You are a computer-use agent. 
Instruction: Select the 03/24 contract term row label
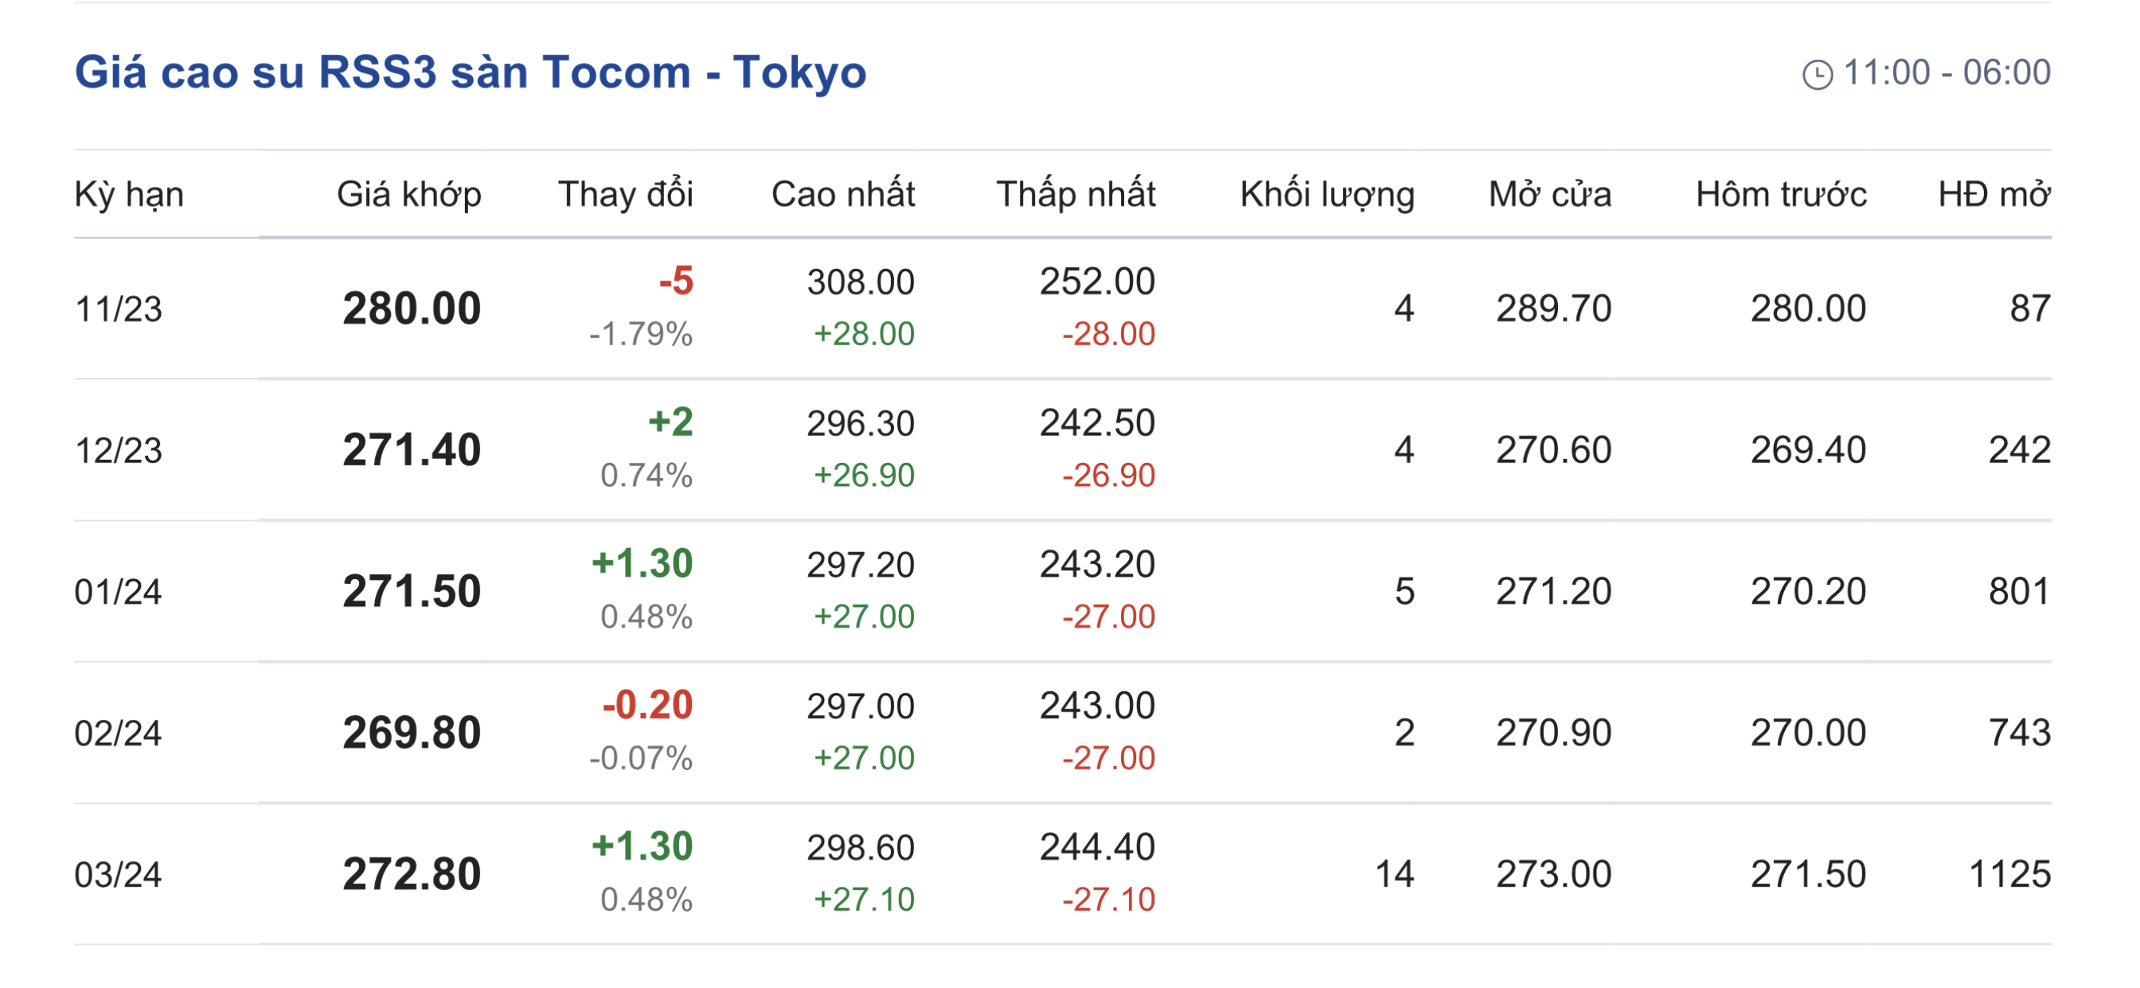pyautogui.click(x=118, y=874)
